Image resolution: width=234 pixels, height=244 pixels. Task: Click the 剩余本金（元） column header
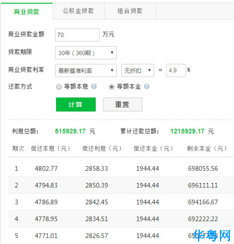point(207,149)
